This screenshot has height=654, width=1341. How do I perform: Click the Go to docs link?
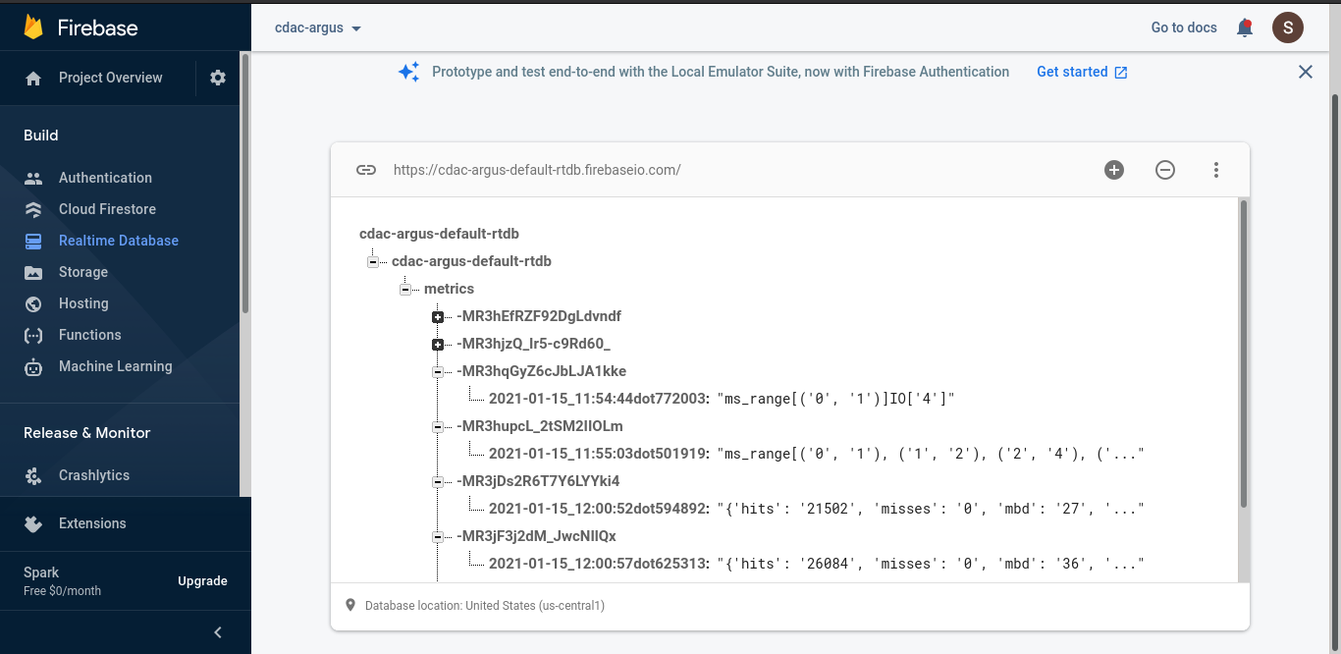coord(1184,27)
